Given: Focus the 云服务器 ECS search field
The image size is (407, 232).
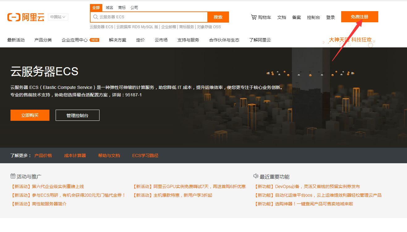Looking at the screenshot, I should (151, 17).
